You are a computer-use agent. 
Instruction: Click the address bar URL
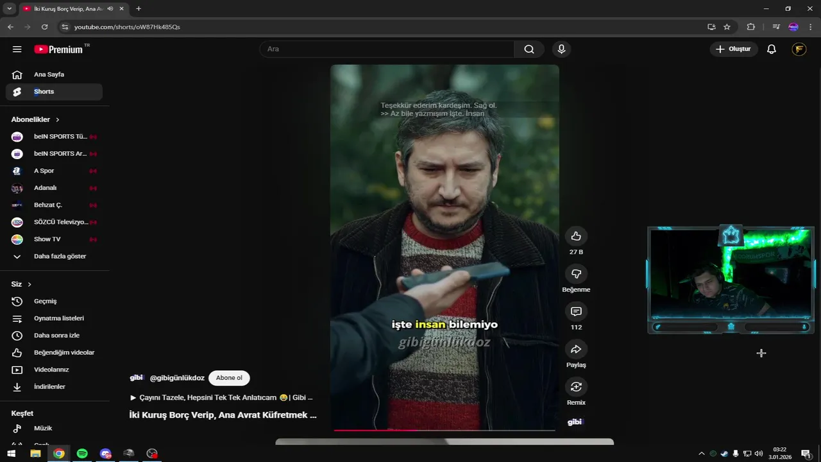point(127,27)
